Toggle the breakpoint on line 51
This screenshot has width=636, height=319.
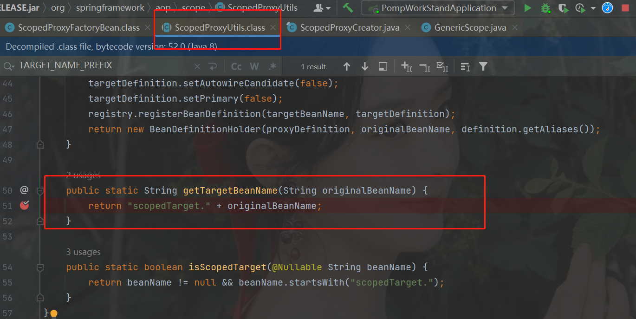pyautogui.click(x=24, y=205)
